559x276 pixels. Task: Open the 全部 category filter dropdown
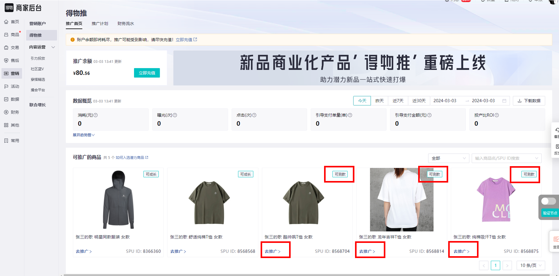(x=448, y=158)
